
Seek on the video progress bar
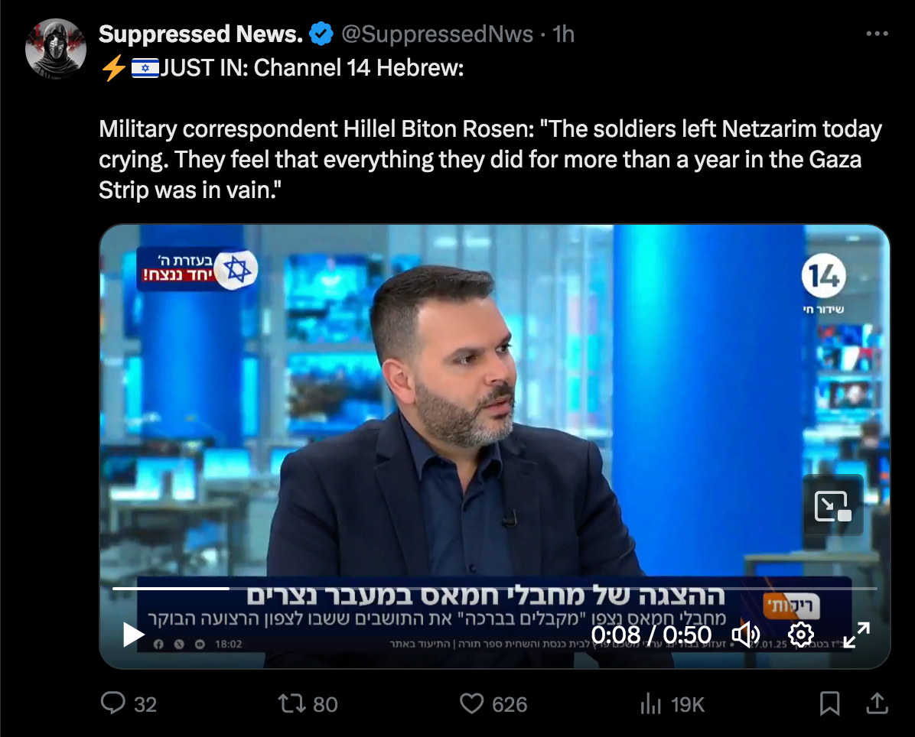[x=495, y=589]
